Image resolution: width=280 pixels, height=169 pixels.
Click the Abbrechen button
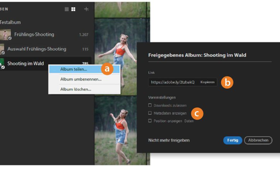coord(258,140)
